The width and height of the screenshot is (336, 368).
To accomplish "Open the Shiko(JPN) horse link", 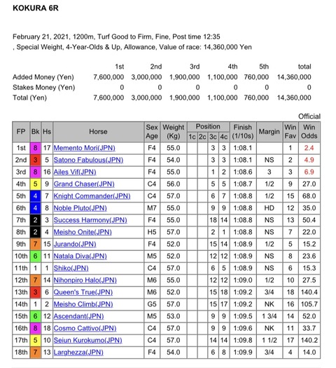I will (71, 268).
